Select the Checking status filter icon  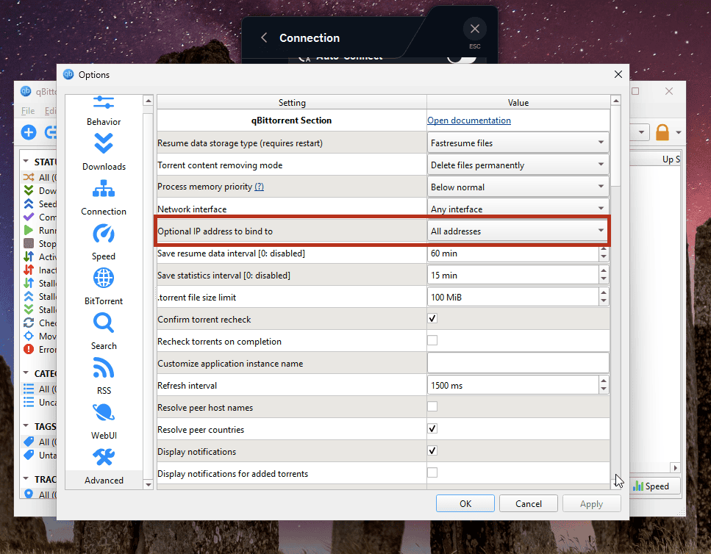click(29, 323)
